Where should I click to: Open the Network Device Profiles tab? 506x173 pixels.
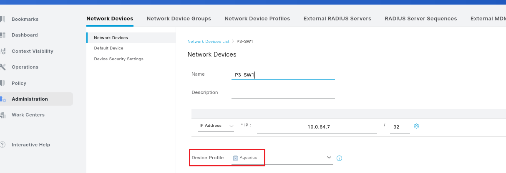tap(257, 19)
